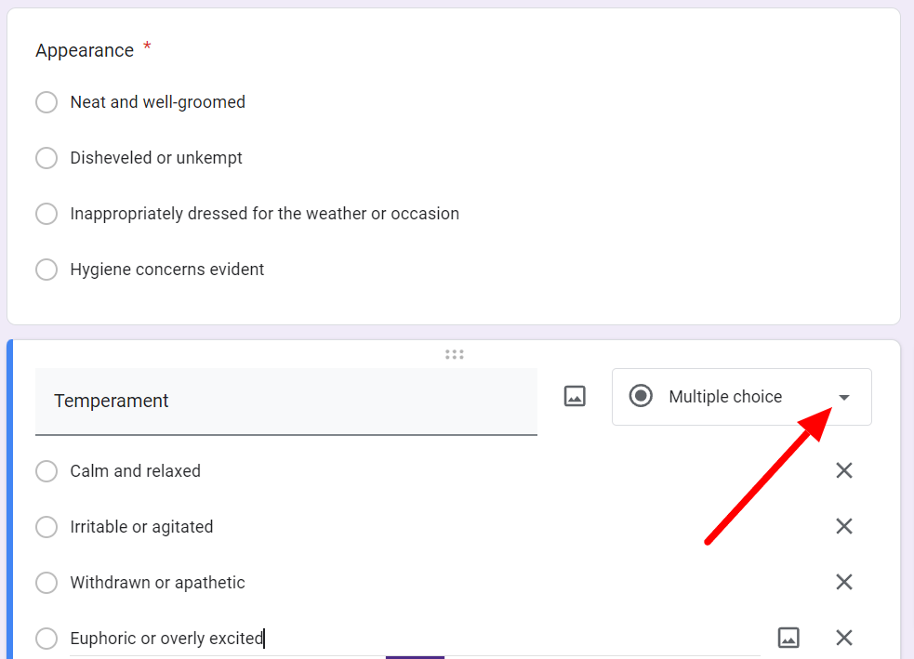914x659 pixels.
Task: Click the Euphoric or overly excited text field
Action: (x=415, y=638)
